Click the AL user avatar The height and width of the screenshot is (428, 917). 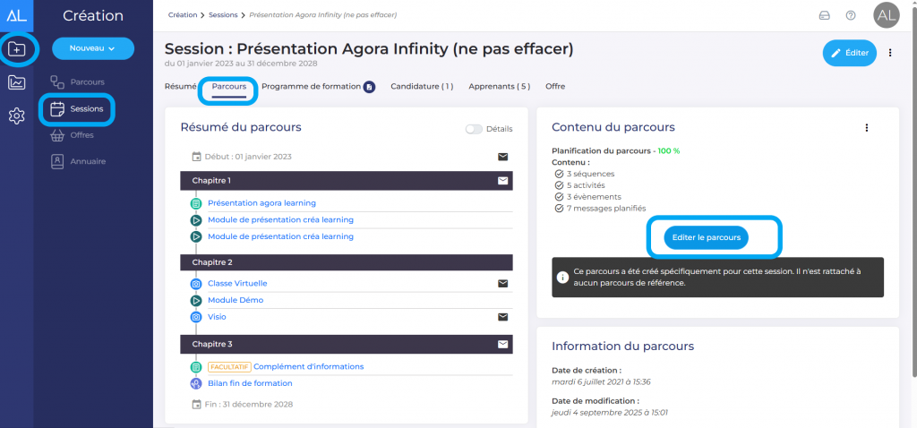click(x=886, y=15)
